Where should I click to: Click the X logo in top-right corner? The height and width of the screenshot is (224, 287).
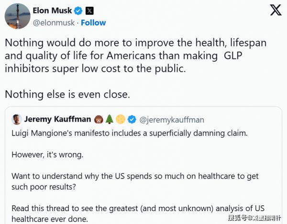tap(276, 10)
